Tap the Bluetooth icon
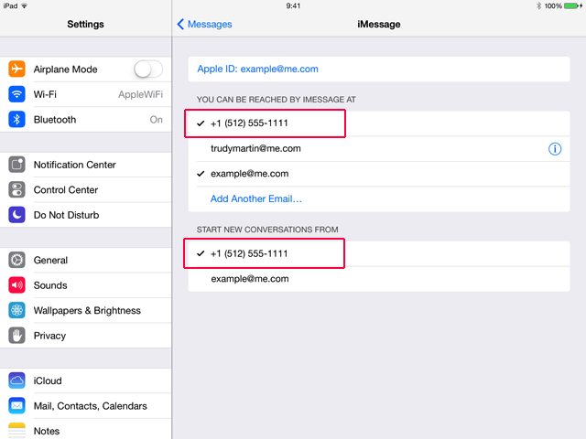Image resolution: width=586 pixels, height=439 pixels. click(x=16, y=120)
